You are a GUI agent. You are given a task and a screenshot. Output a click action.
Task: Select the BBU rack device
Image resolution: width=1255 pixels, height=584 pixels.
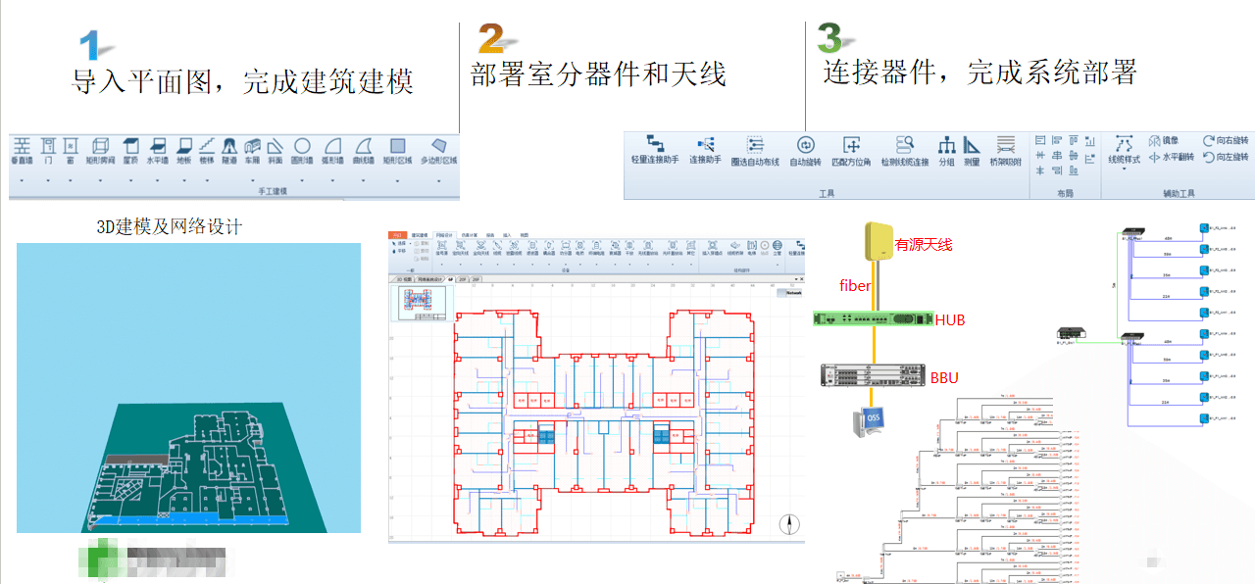pos(874,375)
